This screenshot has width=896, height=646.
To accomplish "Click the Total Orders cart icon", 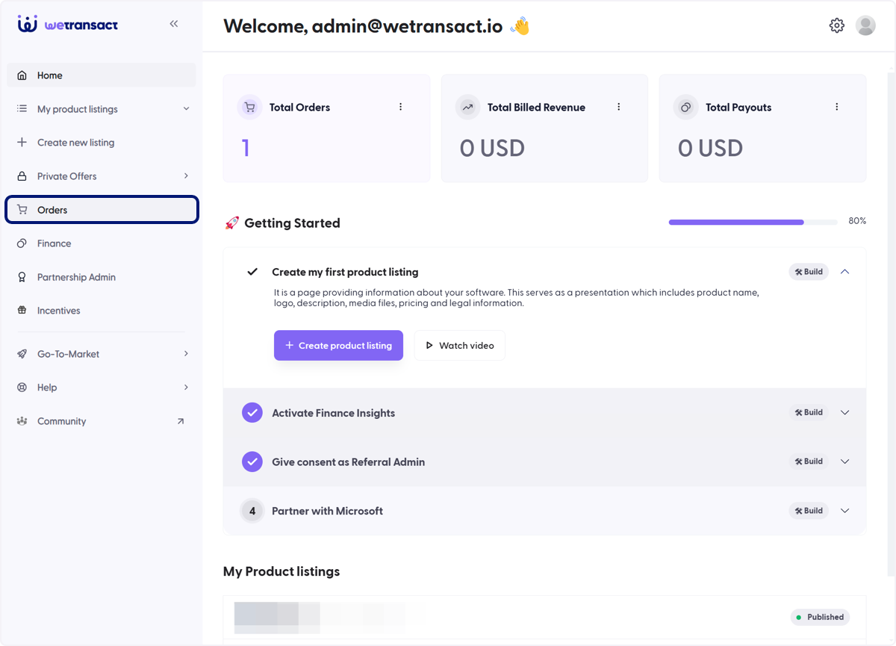I will tap(249, 108).
